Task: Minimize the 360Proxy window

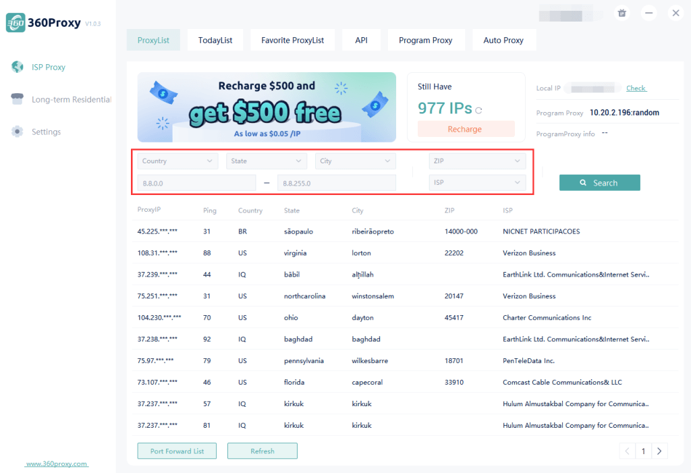Action: (648, 13)
